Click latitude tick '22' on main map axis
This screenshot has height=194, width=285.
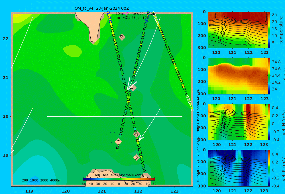tap(6, 39)
